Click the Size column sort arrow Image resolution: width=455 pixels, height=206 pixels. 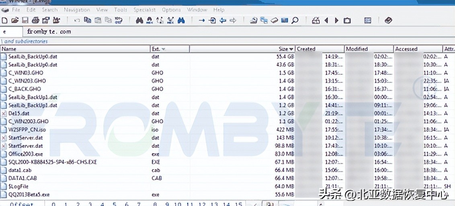tap(292, 49)
